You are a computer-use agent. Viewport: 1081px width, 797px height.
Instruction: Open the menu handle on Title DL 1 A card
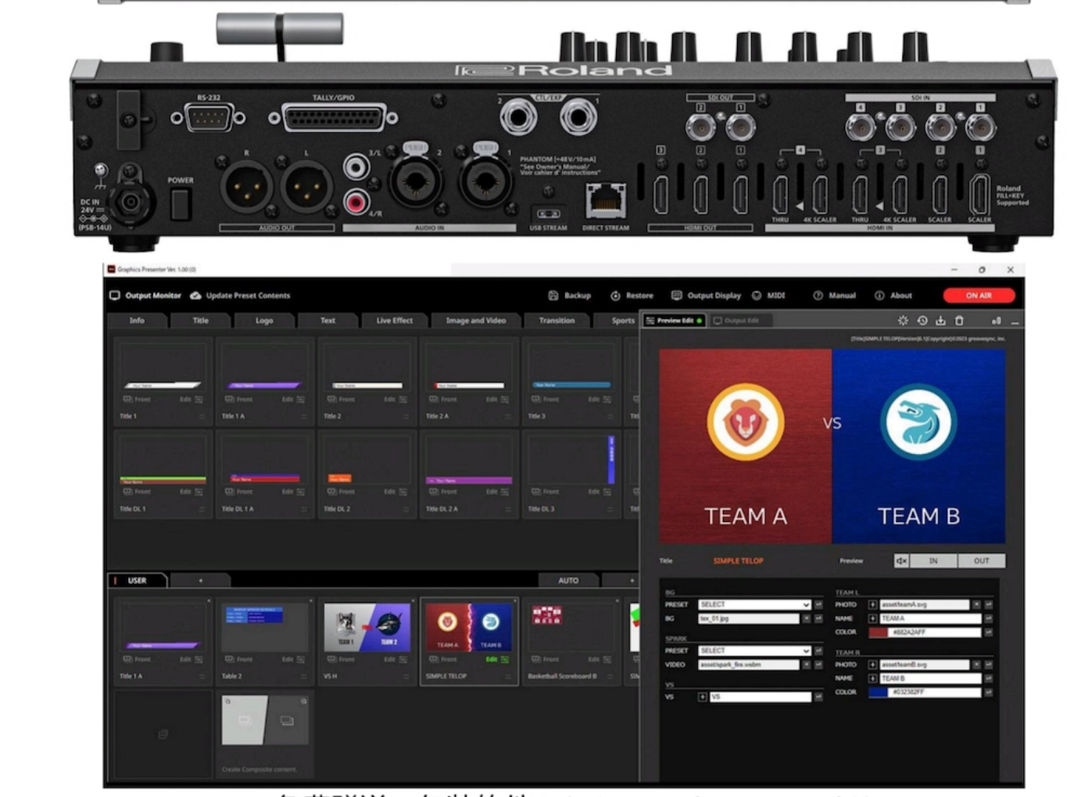(304, 509)
